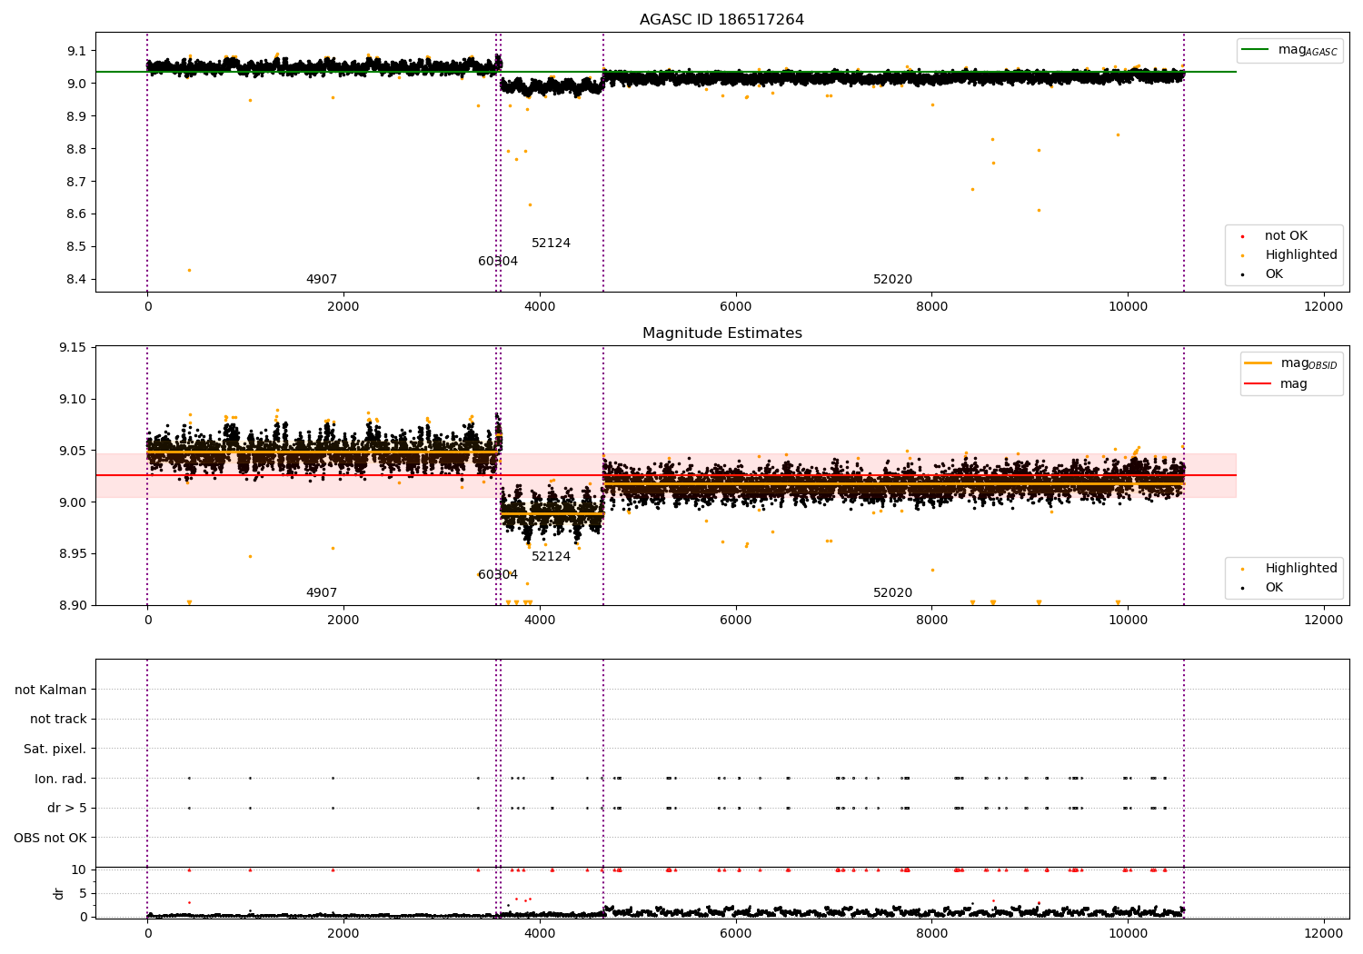Click the "10" tick on the dr axis
This screenshot has width=1363, height=954.
coord(79,870)
